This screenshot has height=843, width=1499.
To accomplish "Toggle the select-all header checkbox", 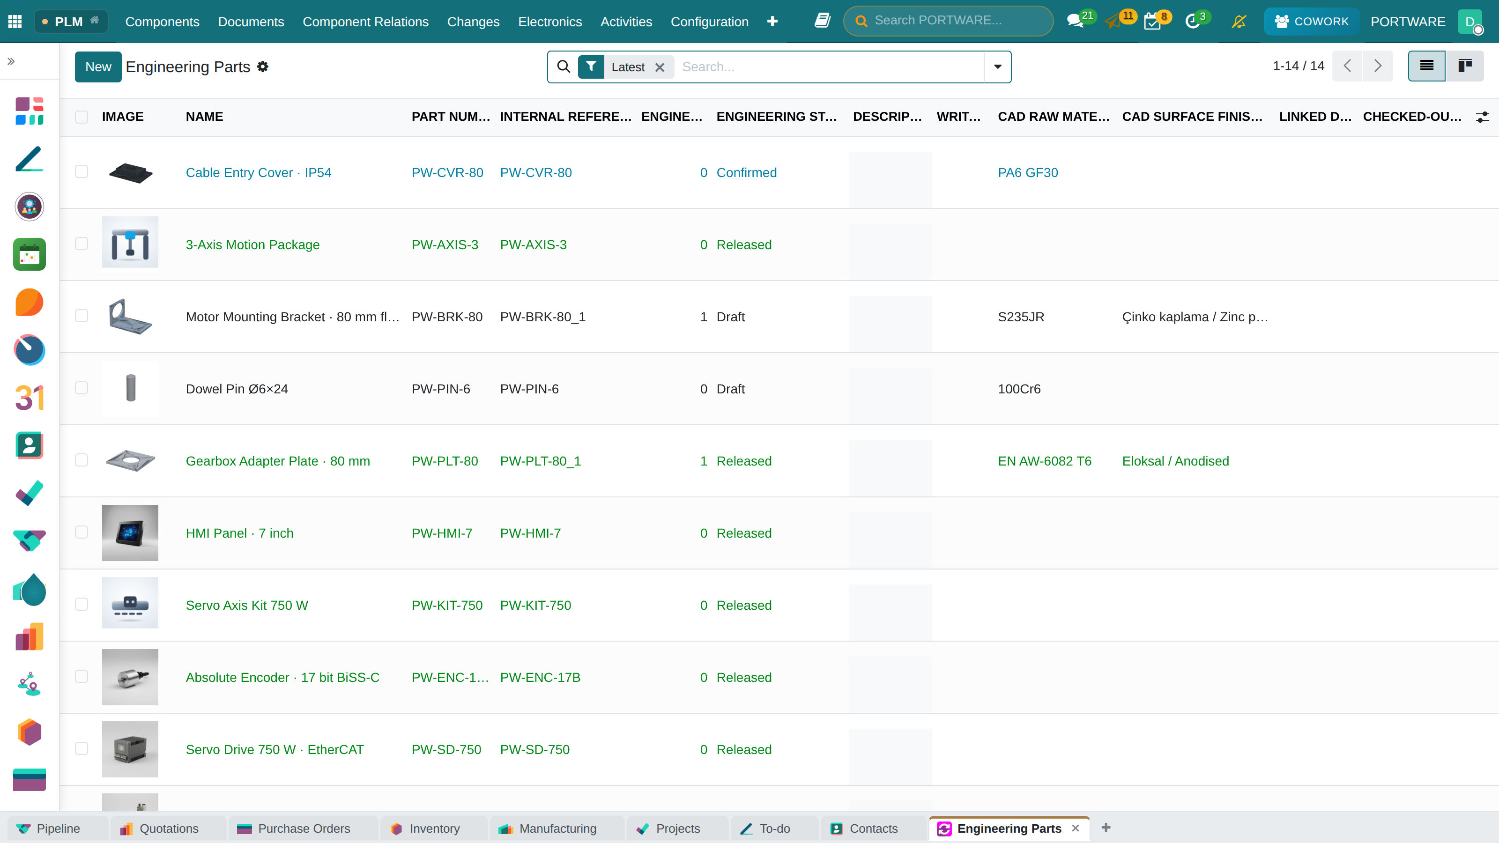I will click(82, 117).
